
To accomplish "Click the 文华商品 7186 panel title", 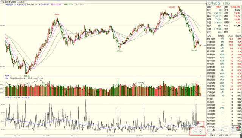I will [218, 3].
